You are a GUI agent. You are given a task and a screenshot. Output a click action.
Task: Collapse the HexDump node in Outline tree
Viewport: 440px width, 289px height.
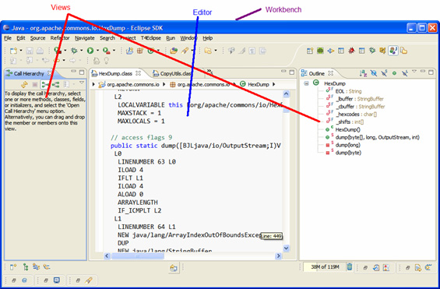(x=306, y=83)
